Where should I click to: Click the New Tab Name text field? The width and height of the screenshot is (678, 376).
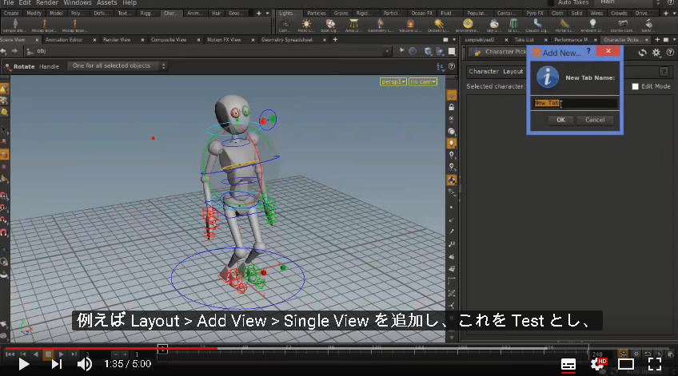575,103
